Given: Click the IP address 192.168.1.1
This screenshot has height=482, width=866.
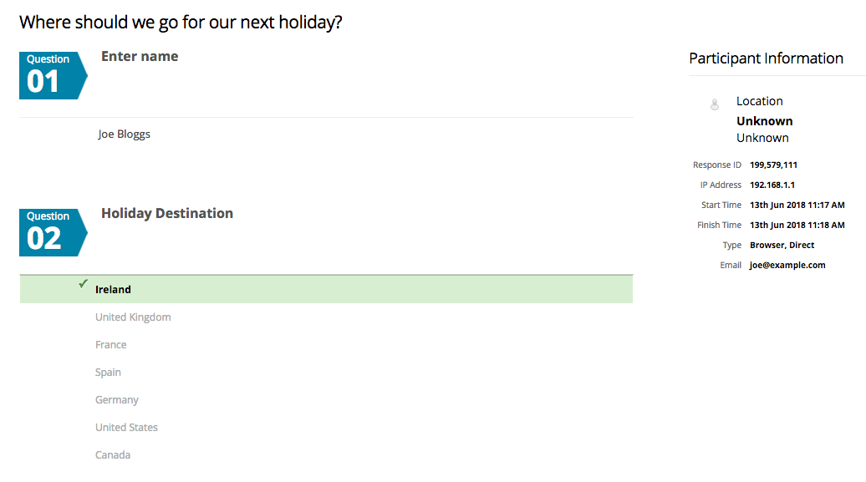Looking at the screenshot, I should pyautogui.click(x=772, y=185).
